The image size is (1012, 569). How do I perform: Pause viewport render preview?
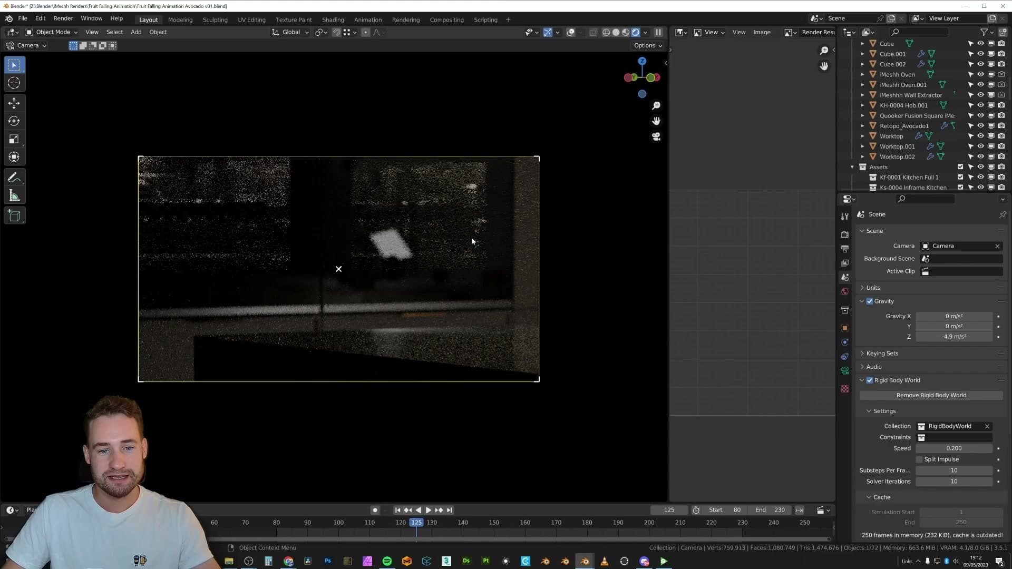click(x=658, y=32)
